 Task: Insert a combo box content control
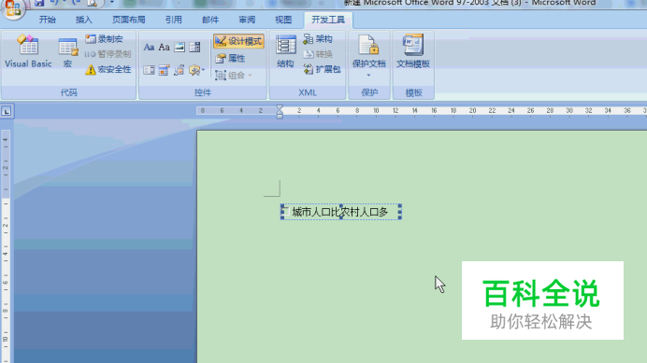(x=194, y=47)
